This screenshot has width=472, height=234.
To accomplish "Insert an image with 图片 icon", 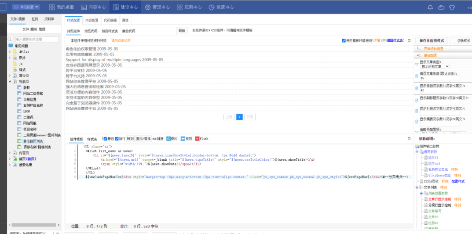I will 172,139.
